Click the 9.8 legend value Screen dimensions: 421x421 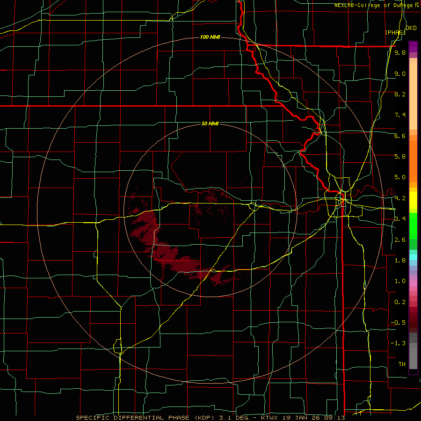click(400, 53)
